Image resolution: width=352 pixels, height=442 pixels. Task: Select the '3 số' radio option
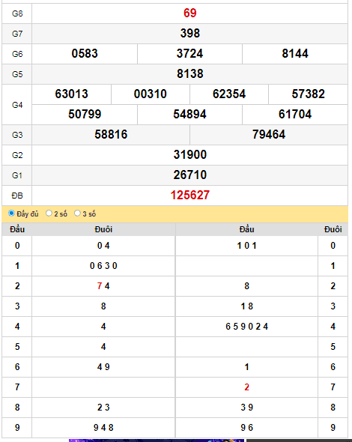point(77,214)
